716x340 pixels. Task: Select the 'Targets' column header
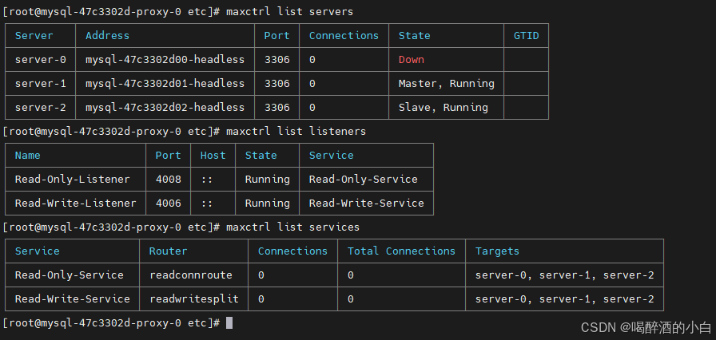click(x=497, y=251)
